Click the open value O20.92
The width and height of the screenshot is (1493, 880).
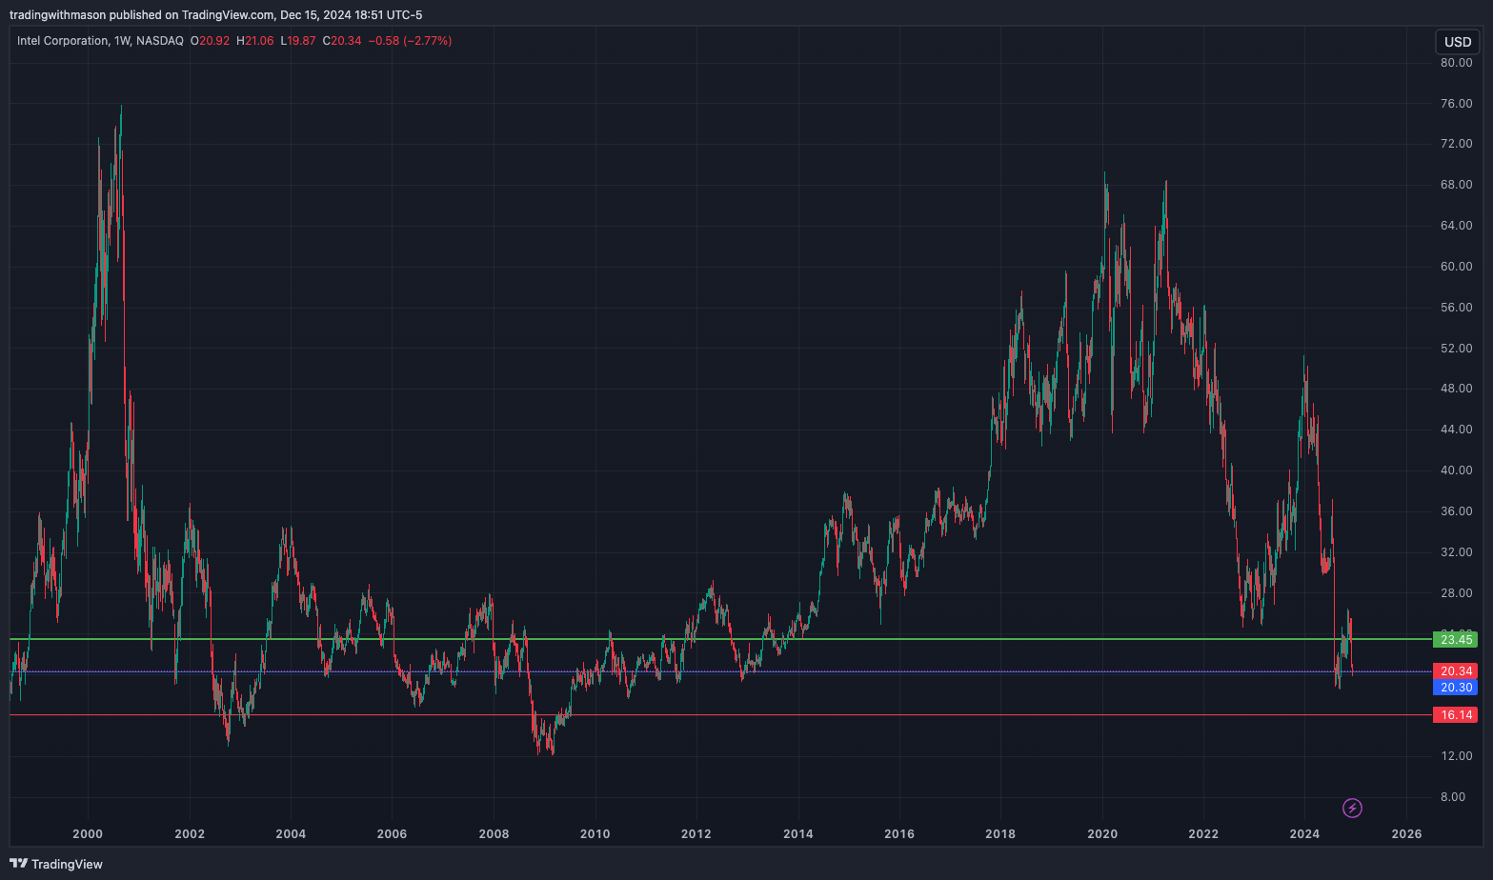click(210, 41)
